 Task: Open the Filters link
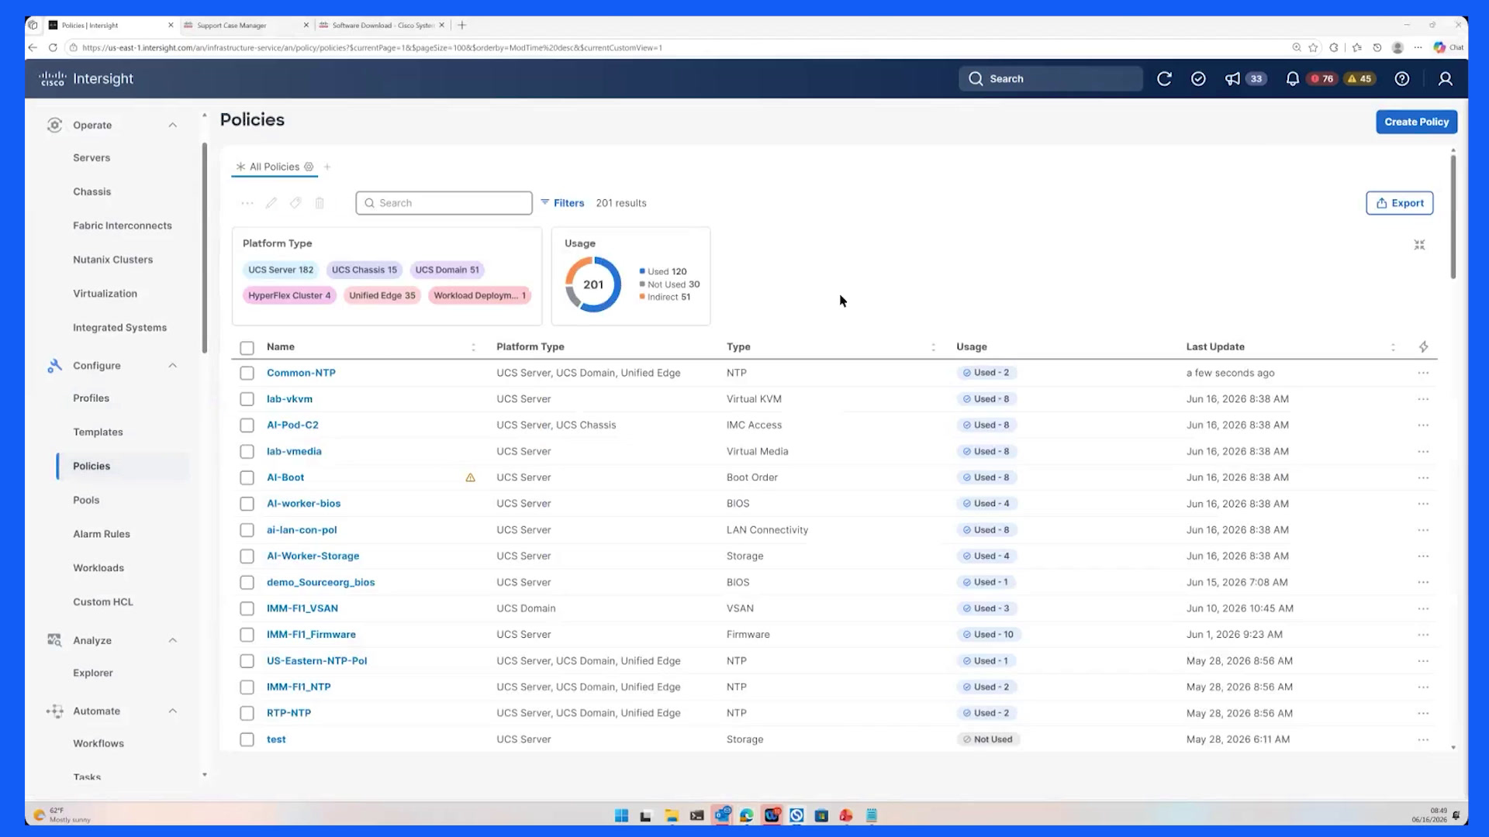tap(562, 203)
